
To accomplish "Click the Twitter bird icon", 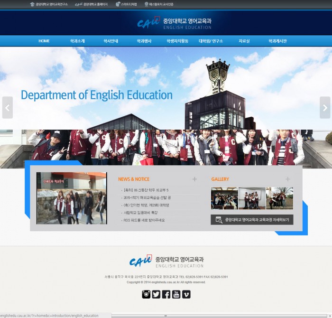I will (156, 294).
